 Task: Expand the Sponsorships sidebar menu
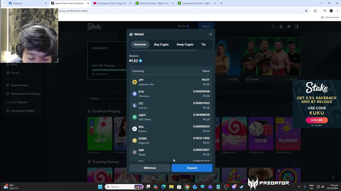tap(23, 85)
